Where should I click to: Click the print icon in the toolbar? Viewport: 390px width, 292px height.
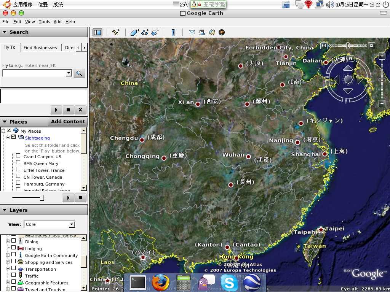tap(201, 32)
